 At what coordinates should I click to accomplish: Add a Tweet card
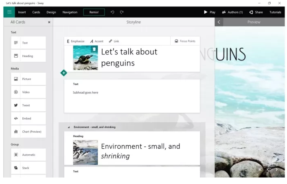pyautogui.click(x=28, y=105)
